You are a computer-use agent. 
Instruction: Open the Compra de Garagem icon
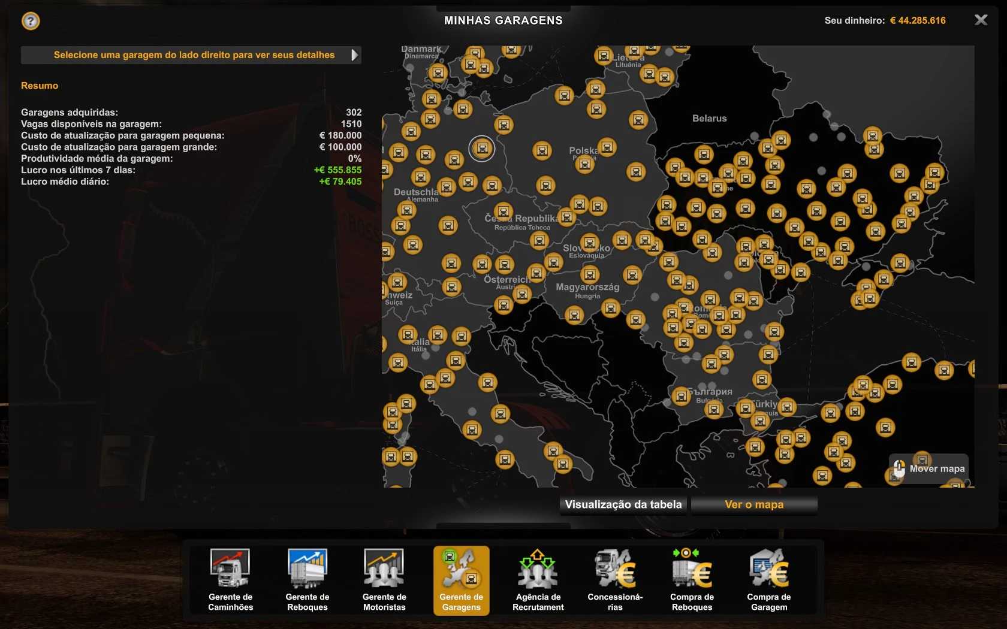(768, 580)
